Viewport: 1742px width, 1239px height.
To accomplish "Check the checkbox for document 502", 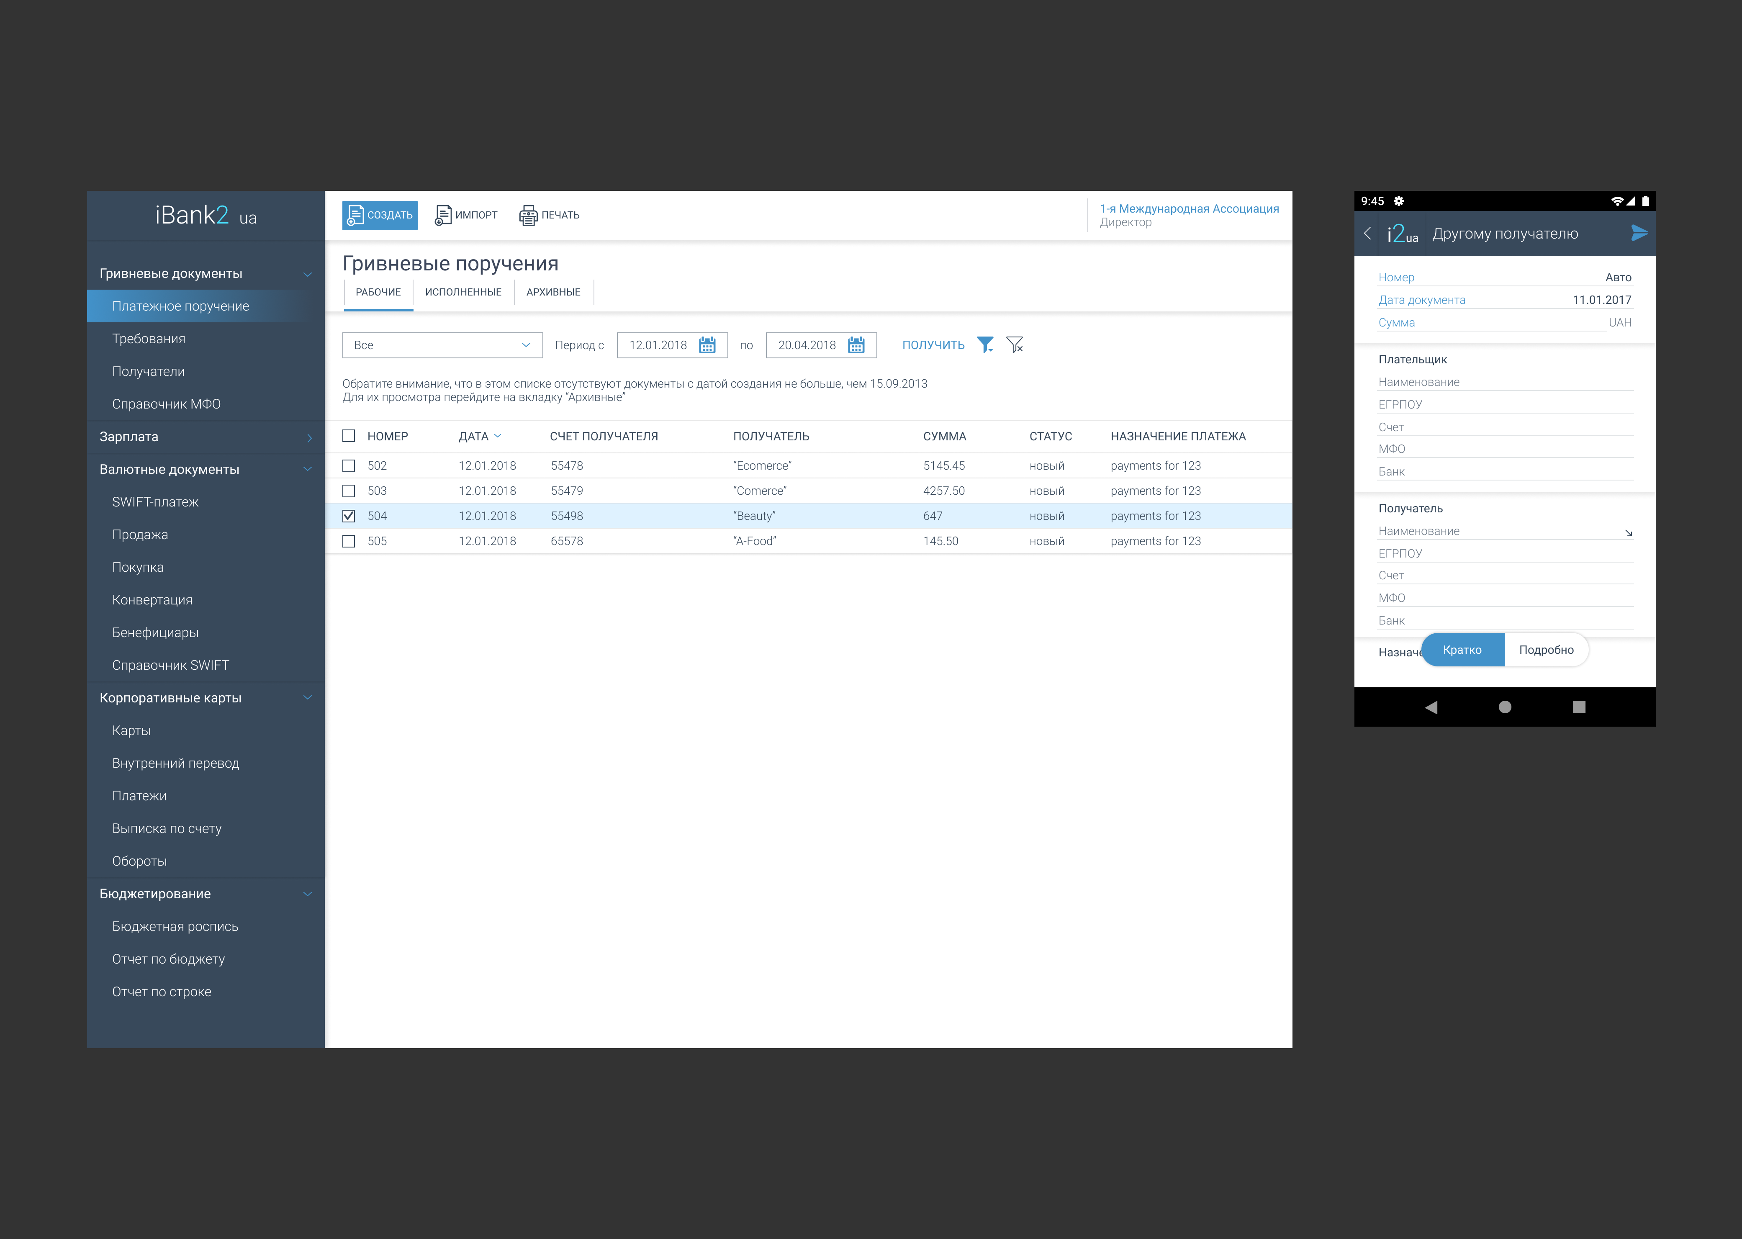I will [349, 465].
